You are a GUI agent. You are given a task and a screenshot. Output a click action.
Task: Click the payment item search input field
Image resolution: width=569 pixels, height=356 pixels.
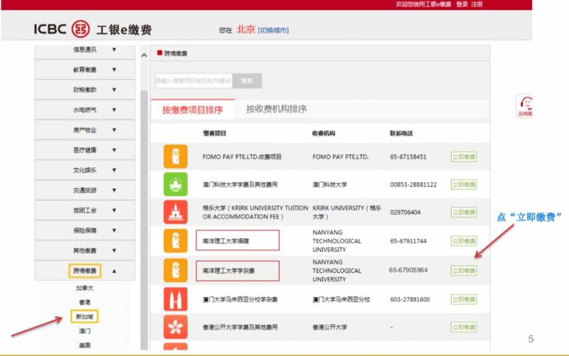[x=193, y=81]
